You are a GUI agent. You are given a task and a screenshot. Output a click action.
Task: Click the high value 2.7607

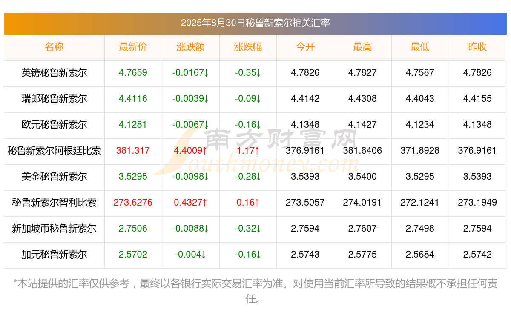click(x=363, y=229)
